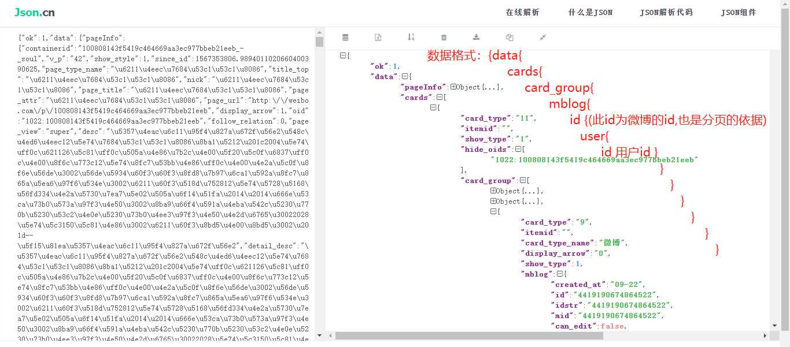Click the "can_edit" key

click(573, 326)
